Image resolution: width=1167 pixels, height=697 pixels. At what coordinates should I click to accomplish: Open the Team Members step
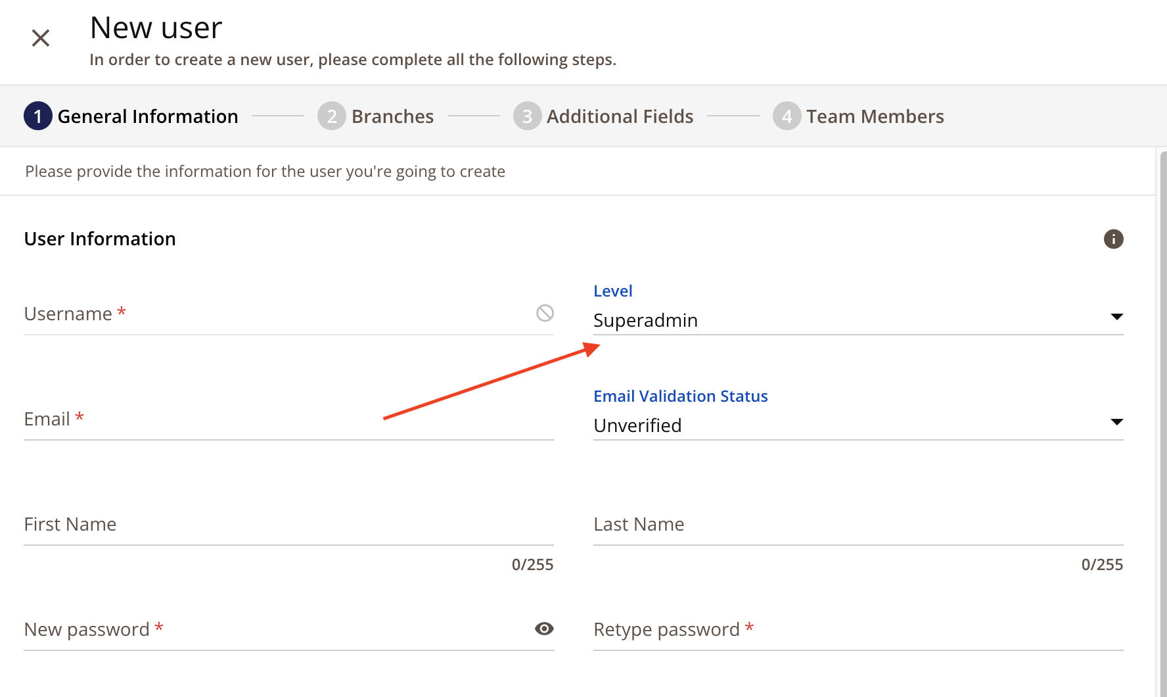875,116
